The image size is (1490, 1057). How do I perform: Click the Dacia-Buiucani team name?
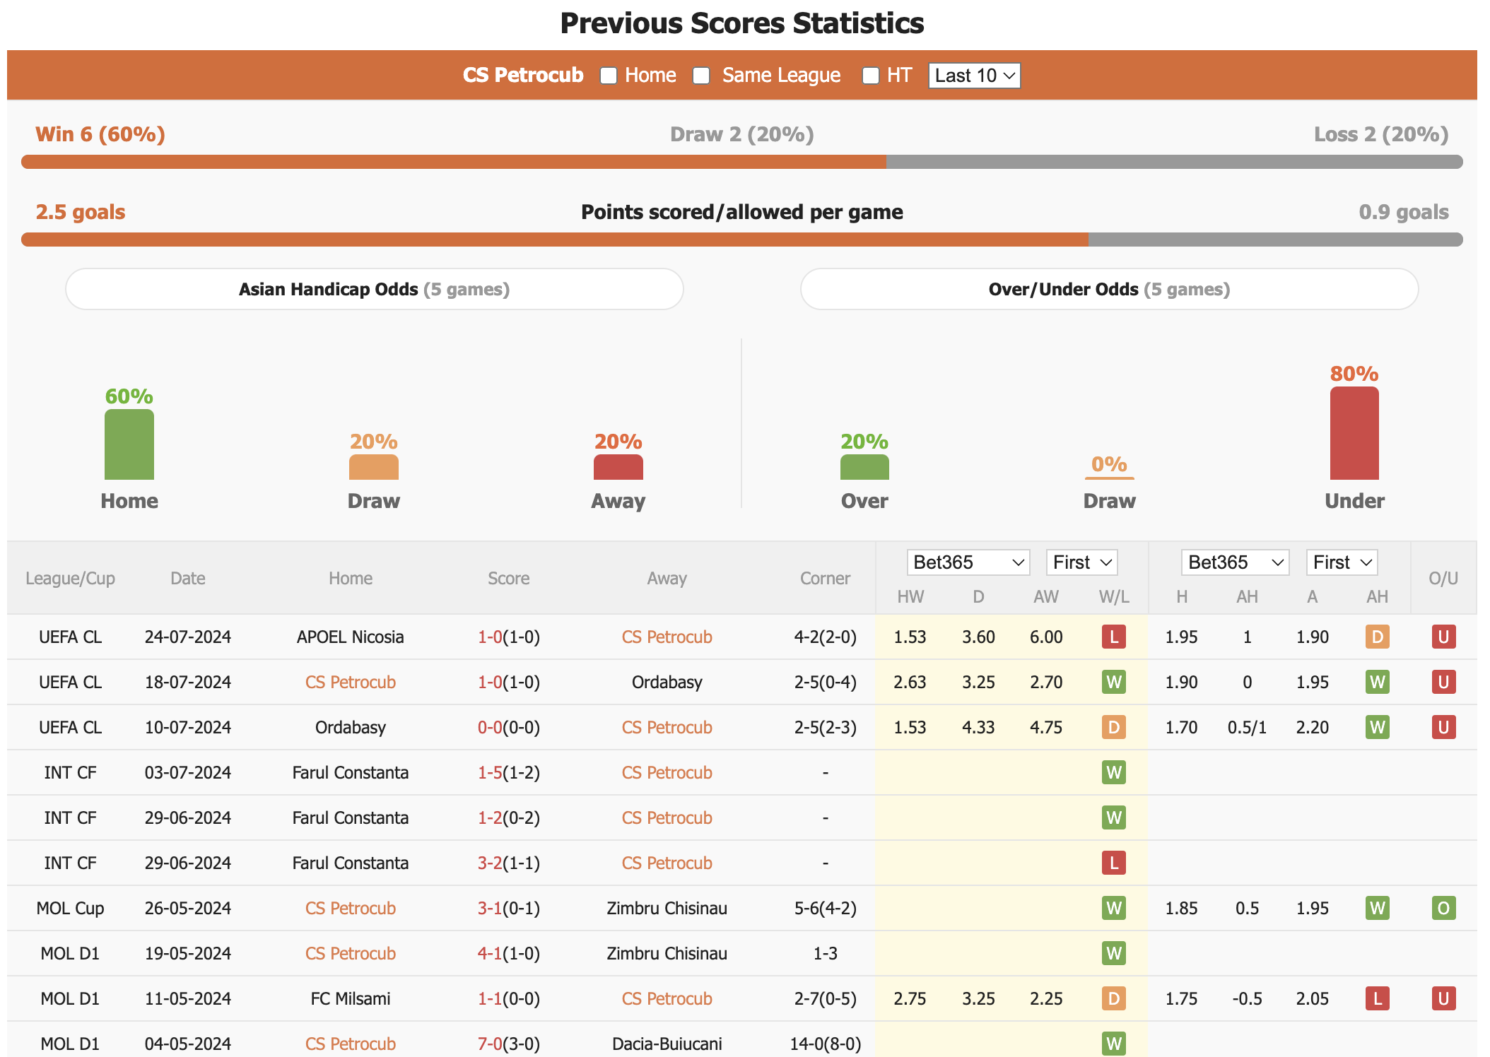[x=667, y=1044]
